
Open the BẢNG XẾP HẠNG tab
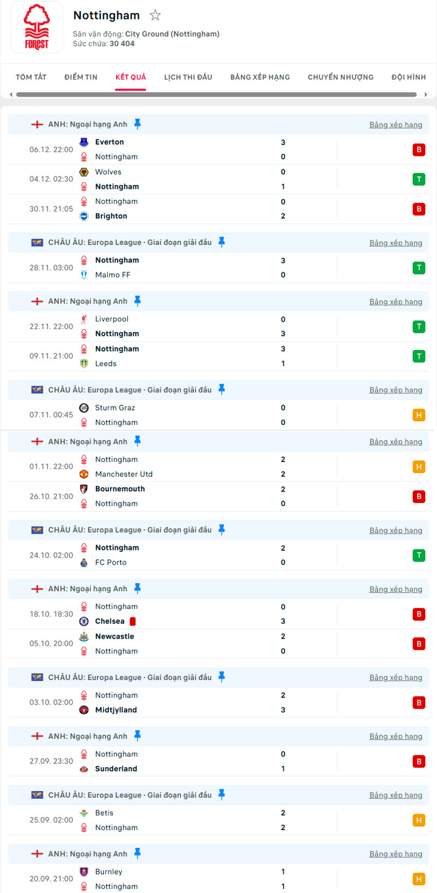[x=260, y=77]
